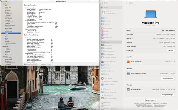
Task: Go back using About chevron
Action: point(126,3)
